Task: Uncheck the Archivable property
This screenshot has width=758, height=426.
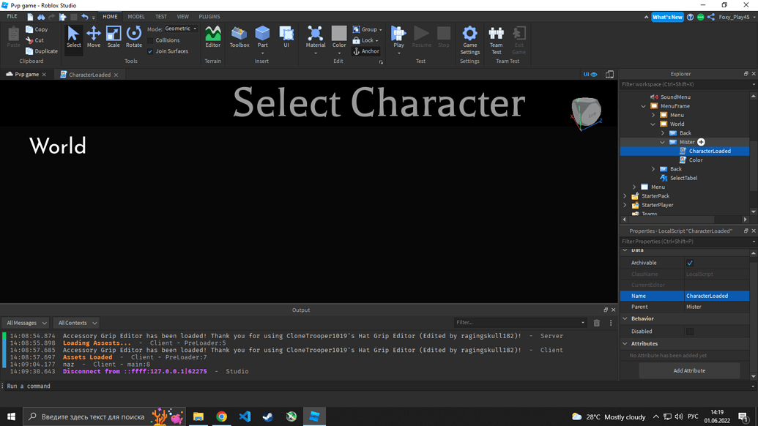Action: click(690, 264)
